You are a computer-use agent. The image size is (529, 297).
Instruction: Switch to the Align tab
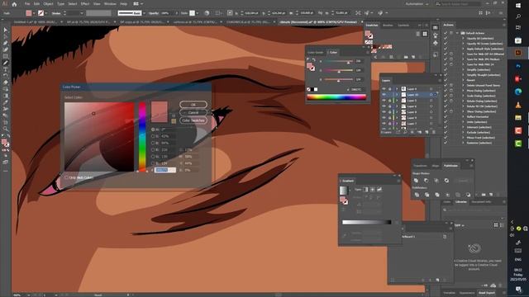pos(436,166)
